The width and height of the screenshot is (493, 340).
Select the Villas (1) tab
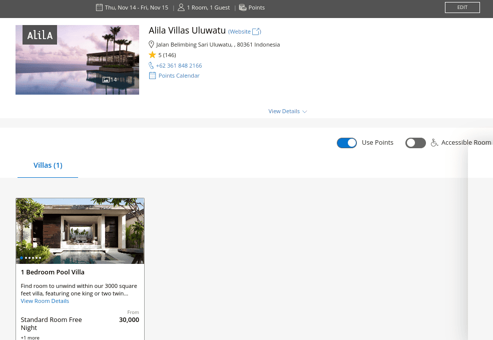[48, 165]
